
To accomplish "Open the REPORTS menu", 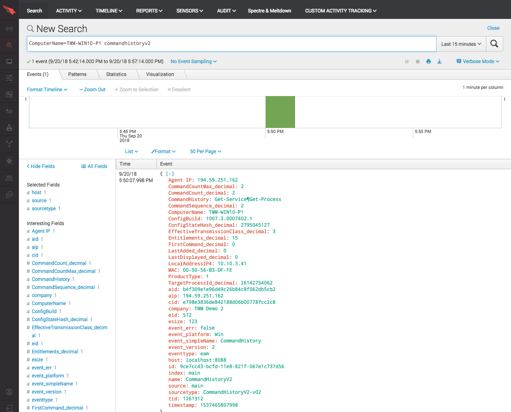I will coord(149,11).
